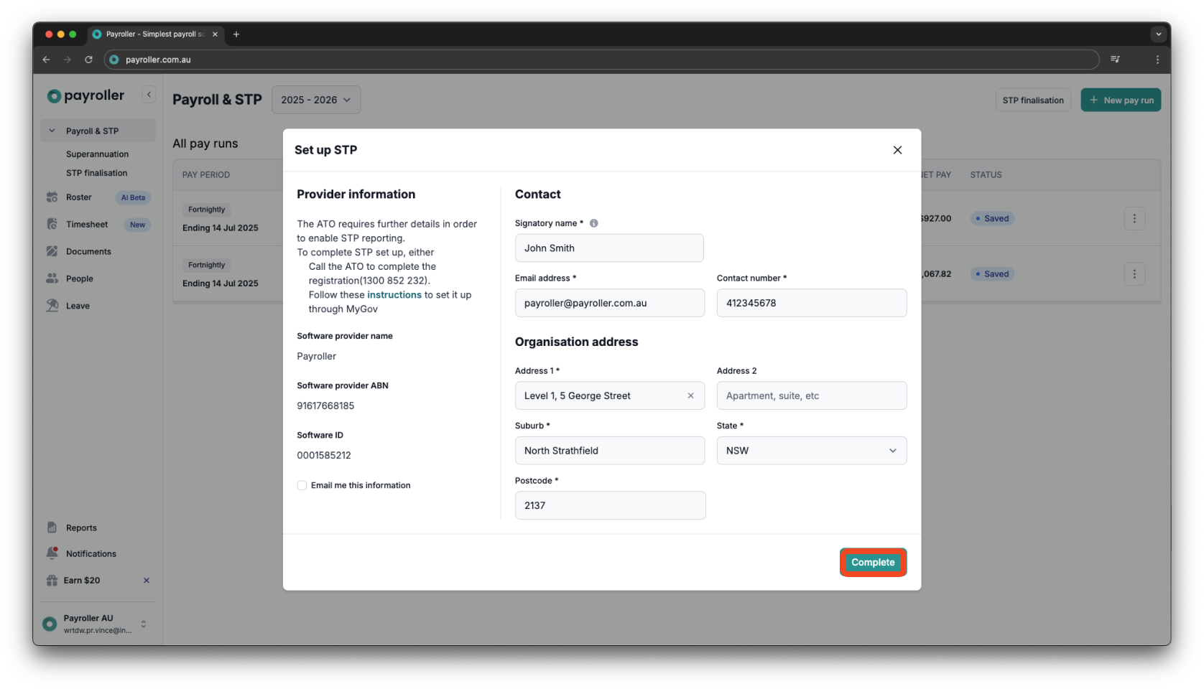Edit the Signatory name field
This screenshot has width=1204, height=689.
609,248
